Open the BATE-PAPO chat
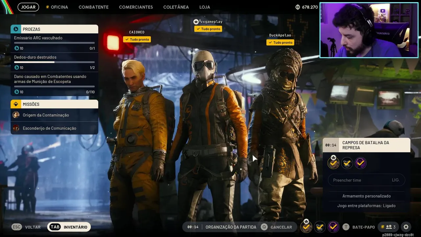This screenshot has height=237, width=421. point(359,227)
